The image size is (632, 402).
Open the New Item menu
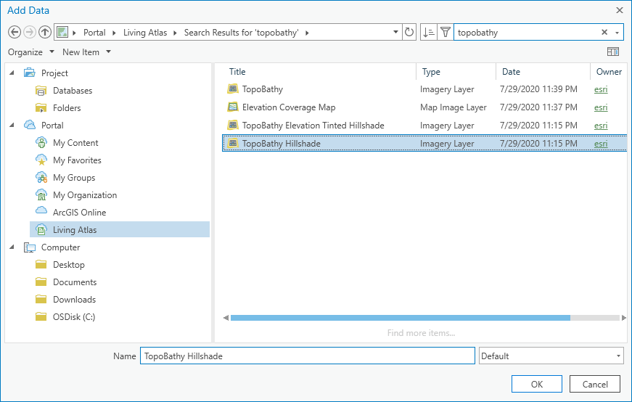[x=86, y=52]
